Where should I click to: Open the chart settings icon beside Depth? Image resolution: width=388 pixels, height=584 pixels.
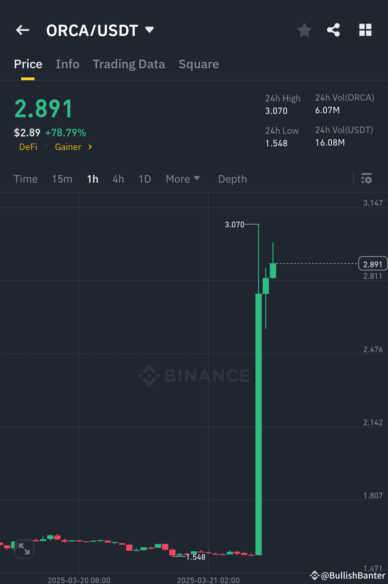[x=366, y=179]
